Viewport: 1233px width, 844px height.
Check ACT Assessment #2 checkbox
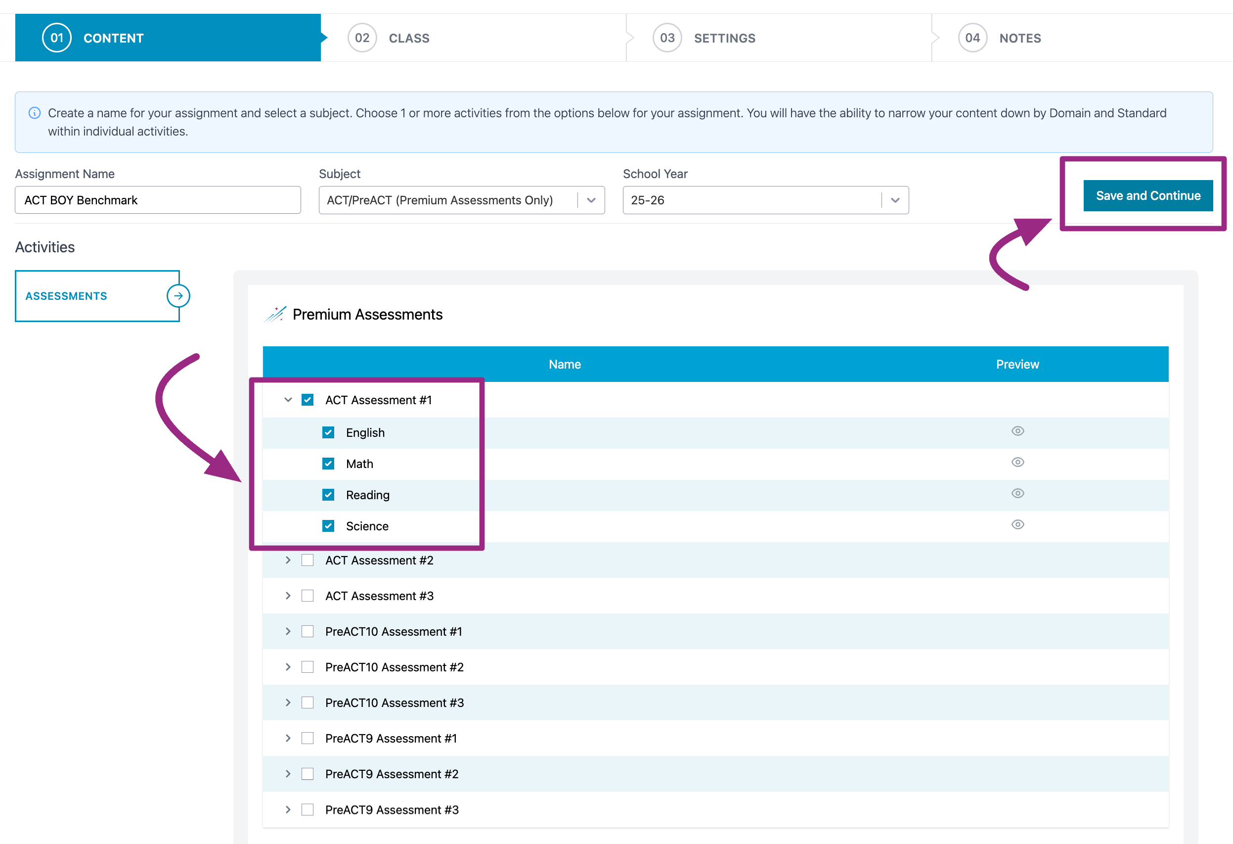pos(308,560)
